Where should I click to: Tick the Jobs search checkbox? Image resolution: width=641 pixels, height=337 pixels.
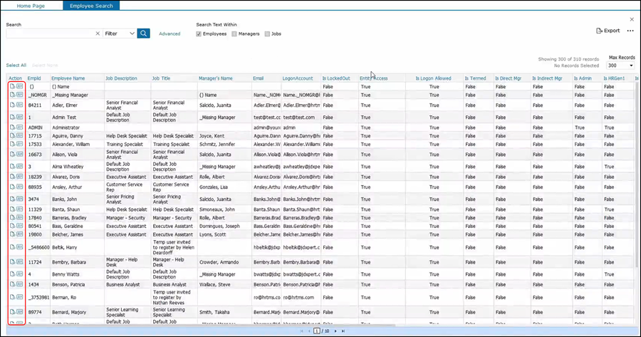coord(267,33)
